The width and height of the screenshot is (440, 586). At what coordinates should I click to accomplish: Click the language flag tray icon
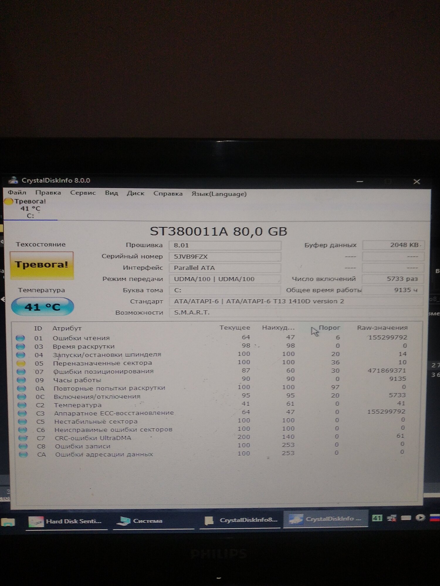(435, 518)
